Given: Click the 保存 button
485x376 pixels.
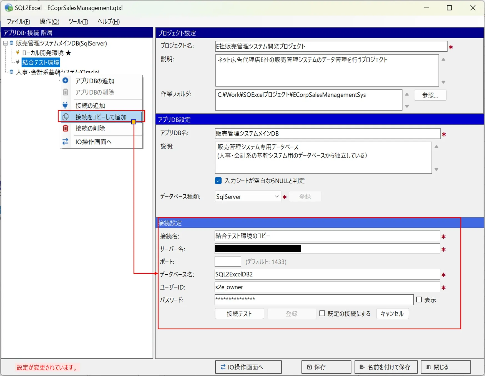Looking at the screenshot, I should click(326, 367).
